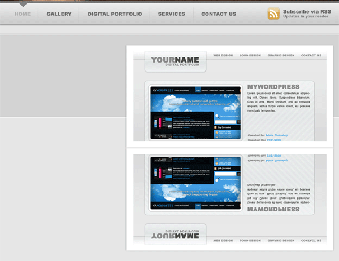The height and width of the screenshot is (261, 339).
Task: Click the upright YOURNAME logo box
Action: 175,61
